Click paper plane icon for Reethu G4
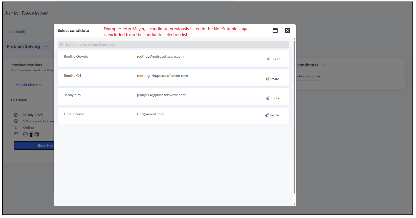The image size is (416, 218). click(267, 79)
